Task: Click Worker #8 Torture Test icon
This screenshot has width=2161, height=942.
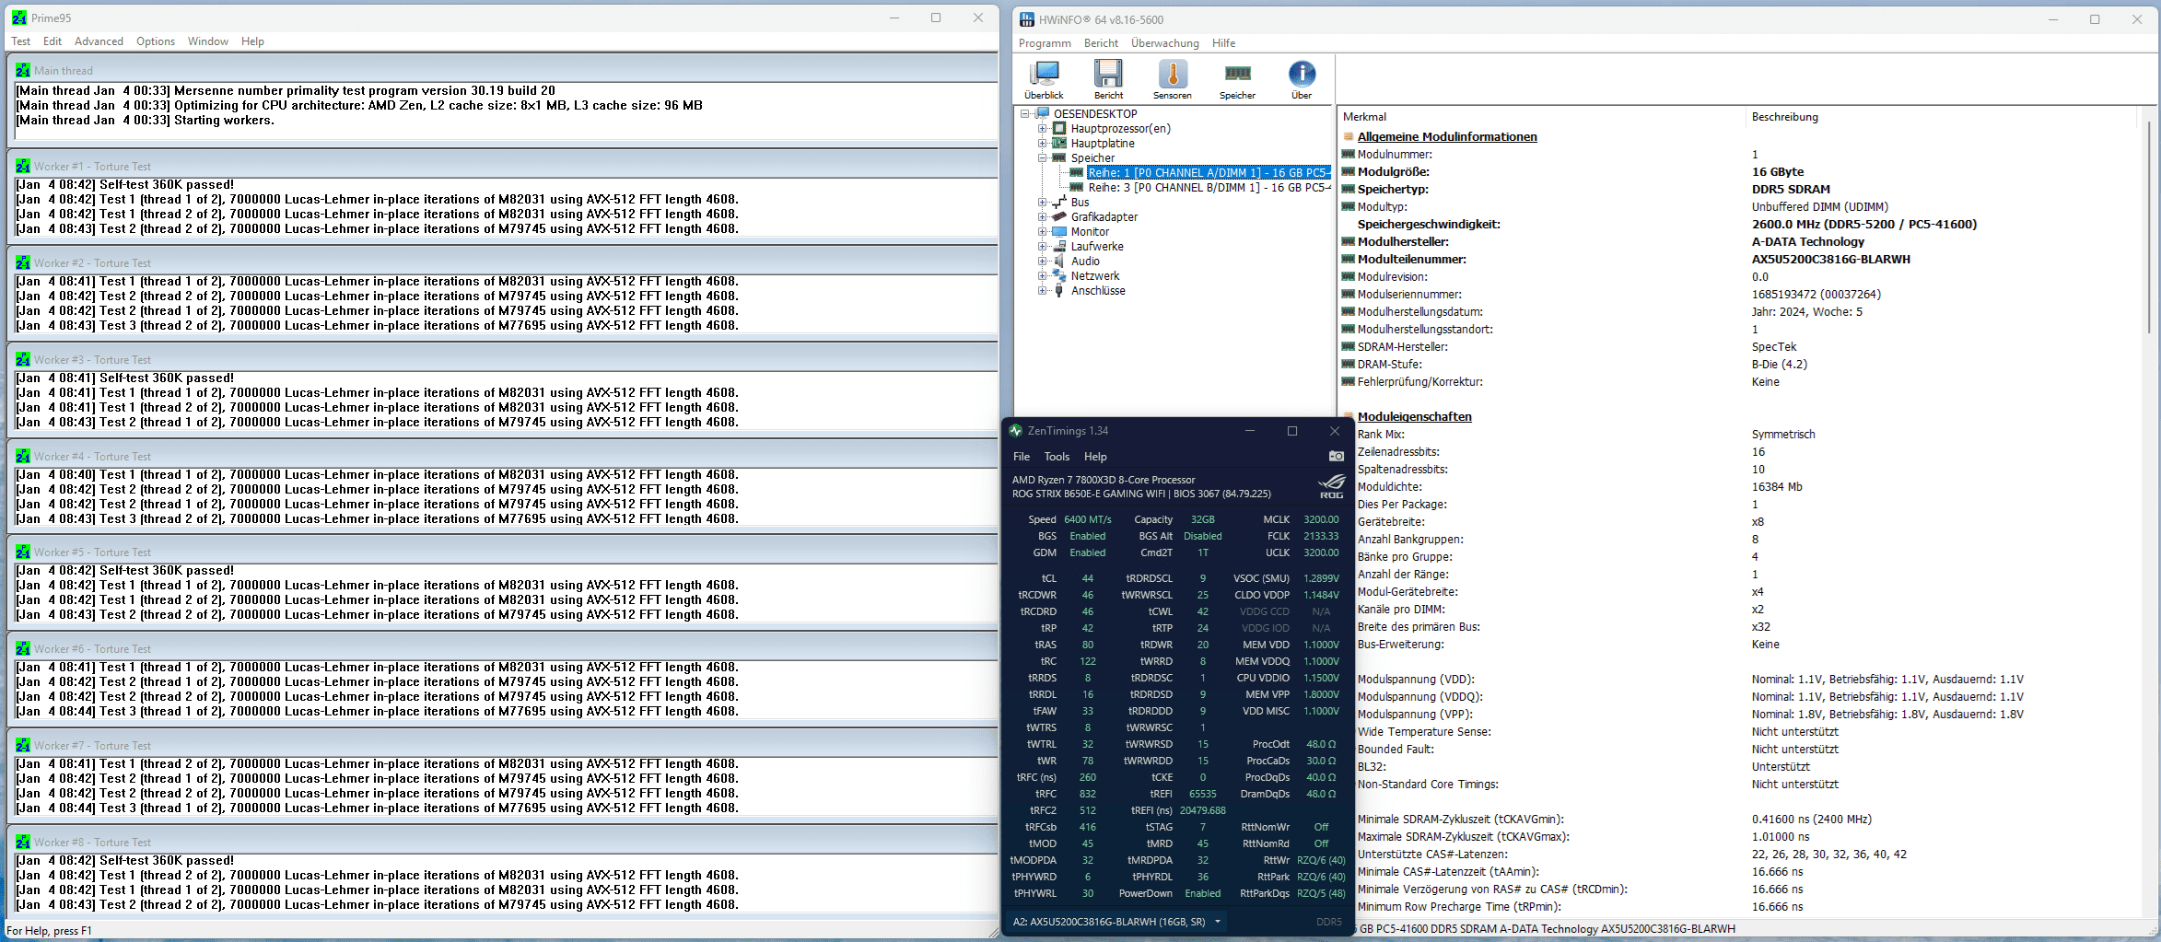Action: tap(23, 843)
